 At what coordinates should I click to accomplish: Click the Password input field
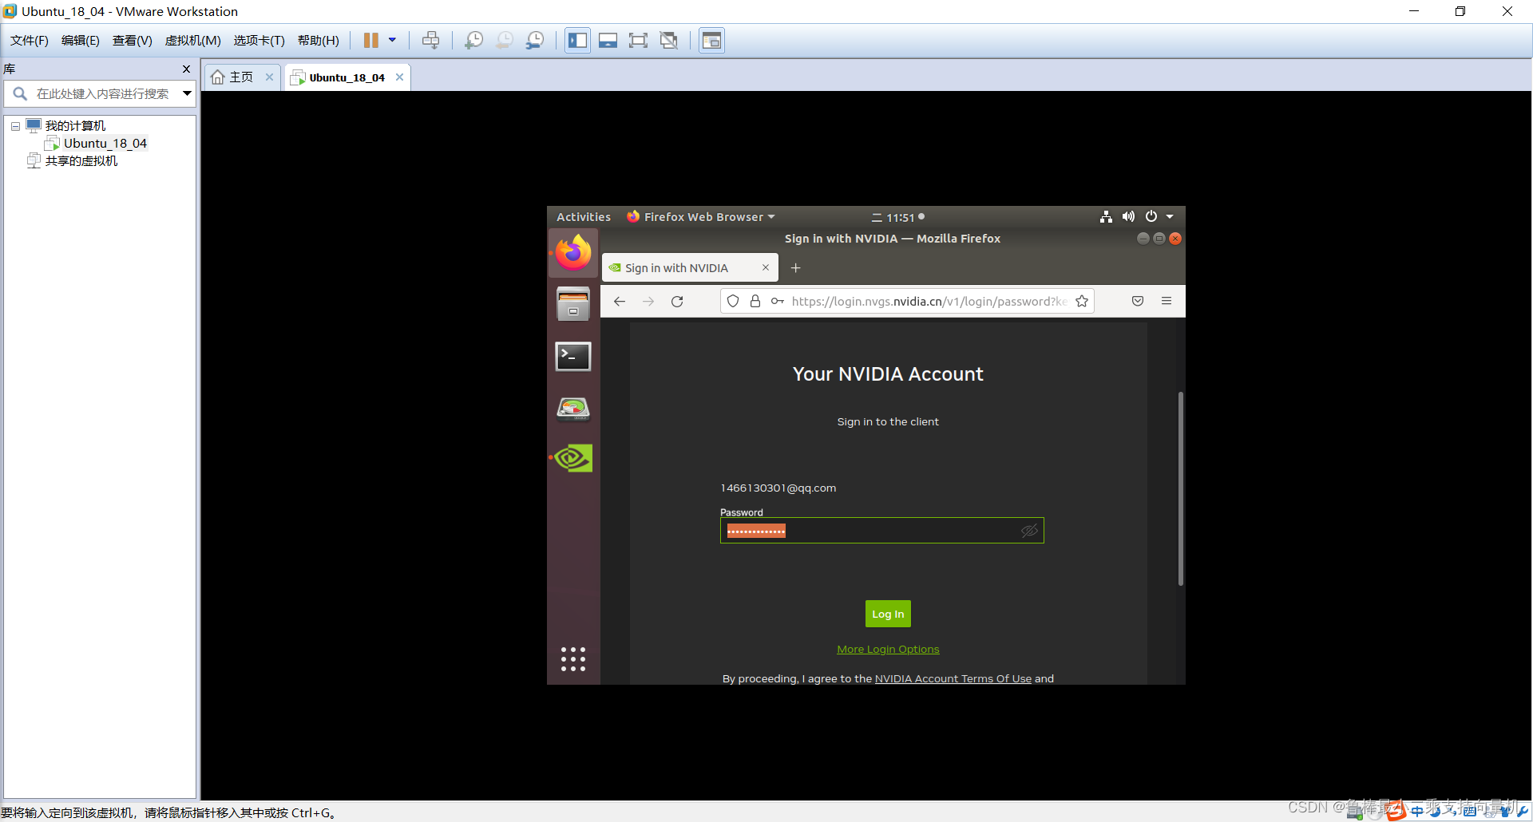(x=881, y=531)
